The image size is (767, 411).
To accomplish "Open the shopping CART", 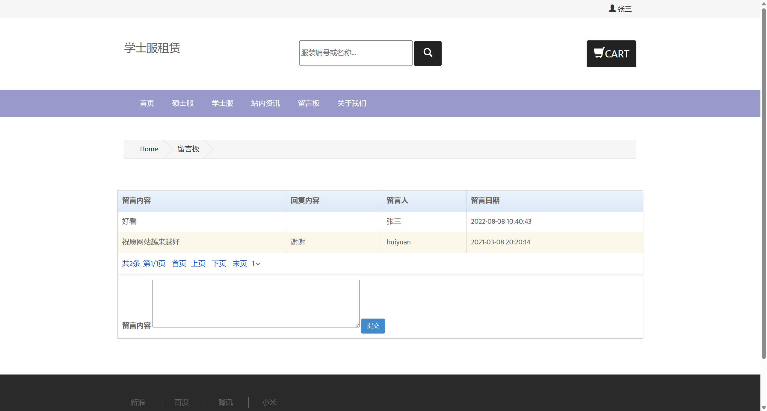I will click(611, 54).
